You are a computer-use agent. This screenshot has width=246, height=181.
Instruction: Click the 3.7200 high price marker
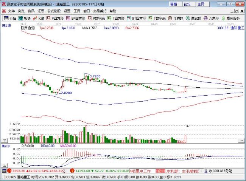[95, 76]
